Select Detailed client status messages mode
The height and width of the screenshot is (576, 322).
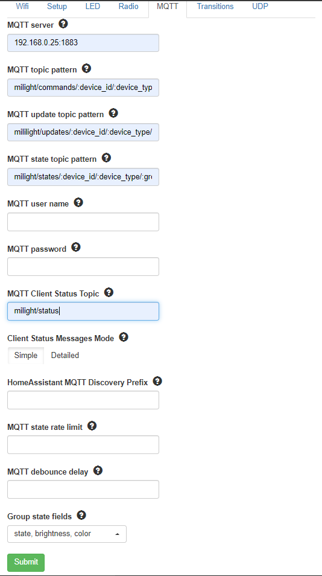(x=65, y=355)
